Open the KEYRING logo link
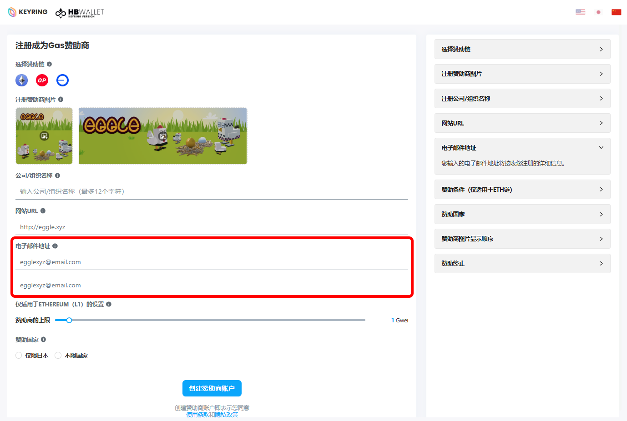The height and width of the screenshot is (421, 627). click(x=28, y=12)
